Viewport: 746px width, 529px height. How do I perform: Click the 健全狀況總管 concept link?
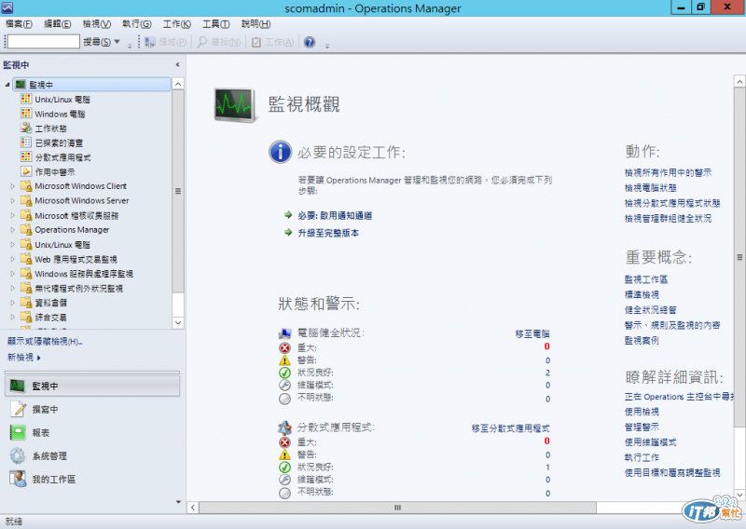pos(650,310)
